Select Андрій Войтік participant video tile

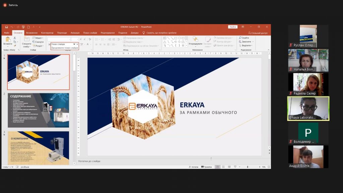tap(308, 157)
